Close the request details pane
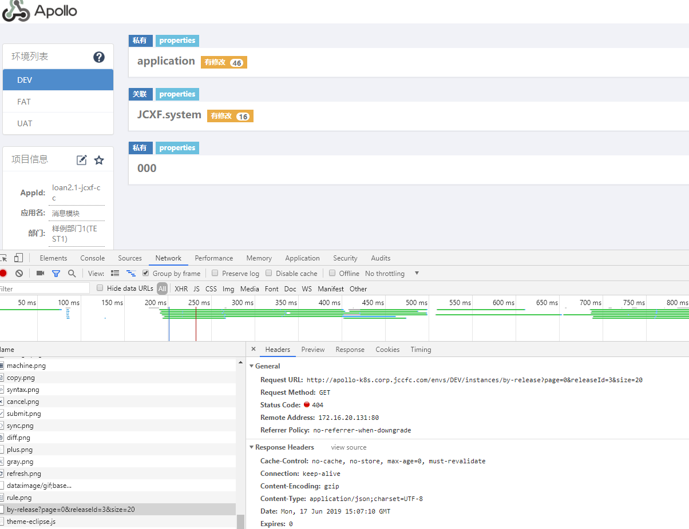 tap(254, 349)
